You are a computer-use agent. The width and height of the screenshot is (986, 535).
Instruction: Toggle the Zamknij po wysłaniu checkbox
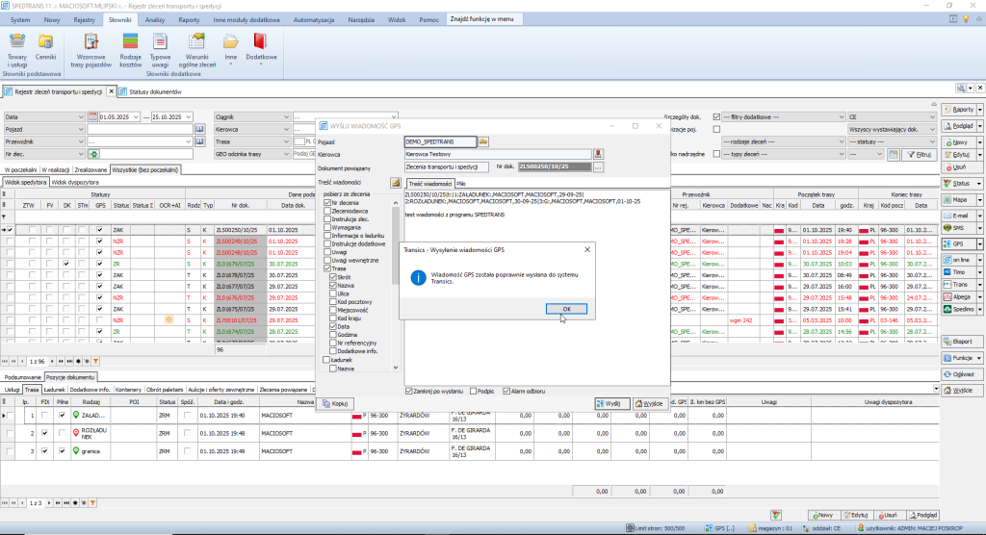coord(411,393)
